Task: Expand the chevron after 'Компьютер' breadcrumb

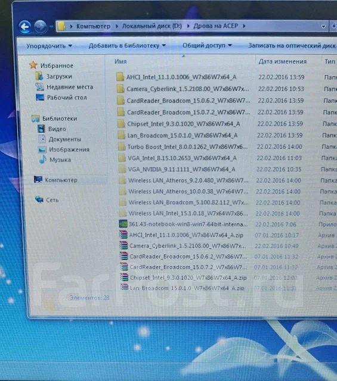Action: click(x=117, y=26)
